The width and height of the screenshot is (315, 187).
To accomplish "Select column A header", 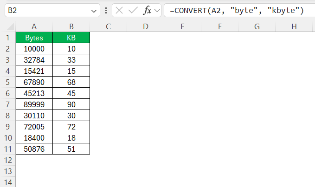I will click(34, 26).
